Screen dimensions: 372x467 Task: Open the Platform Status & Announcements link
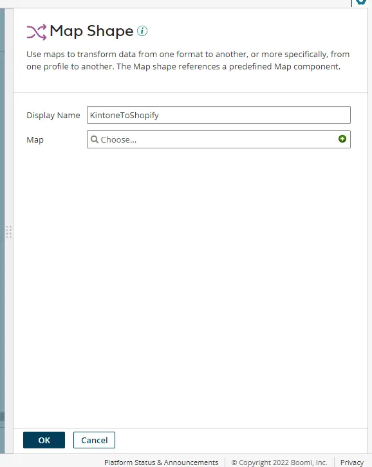[x=161, y=463]
